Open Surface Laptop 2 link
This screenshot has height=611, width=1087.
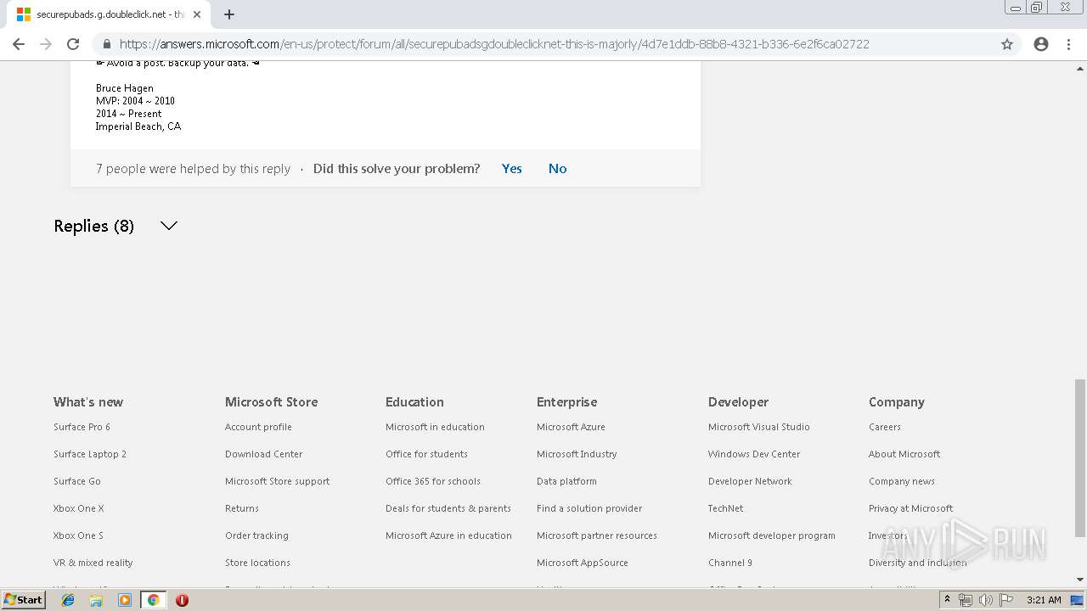[90, 454]
